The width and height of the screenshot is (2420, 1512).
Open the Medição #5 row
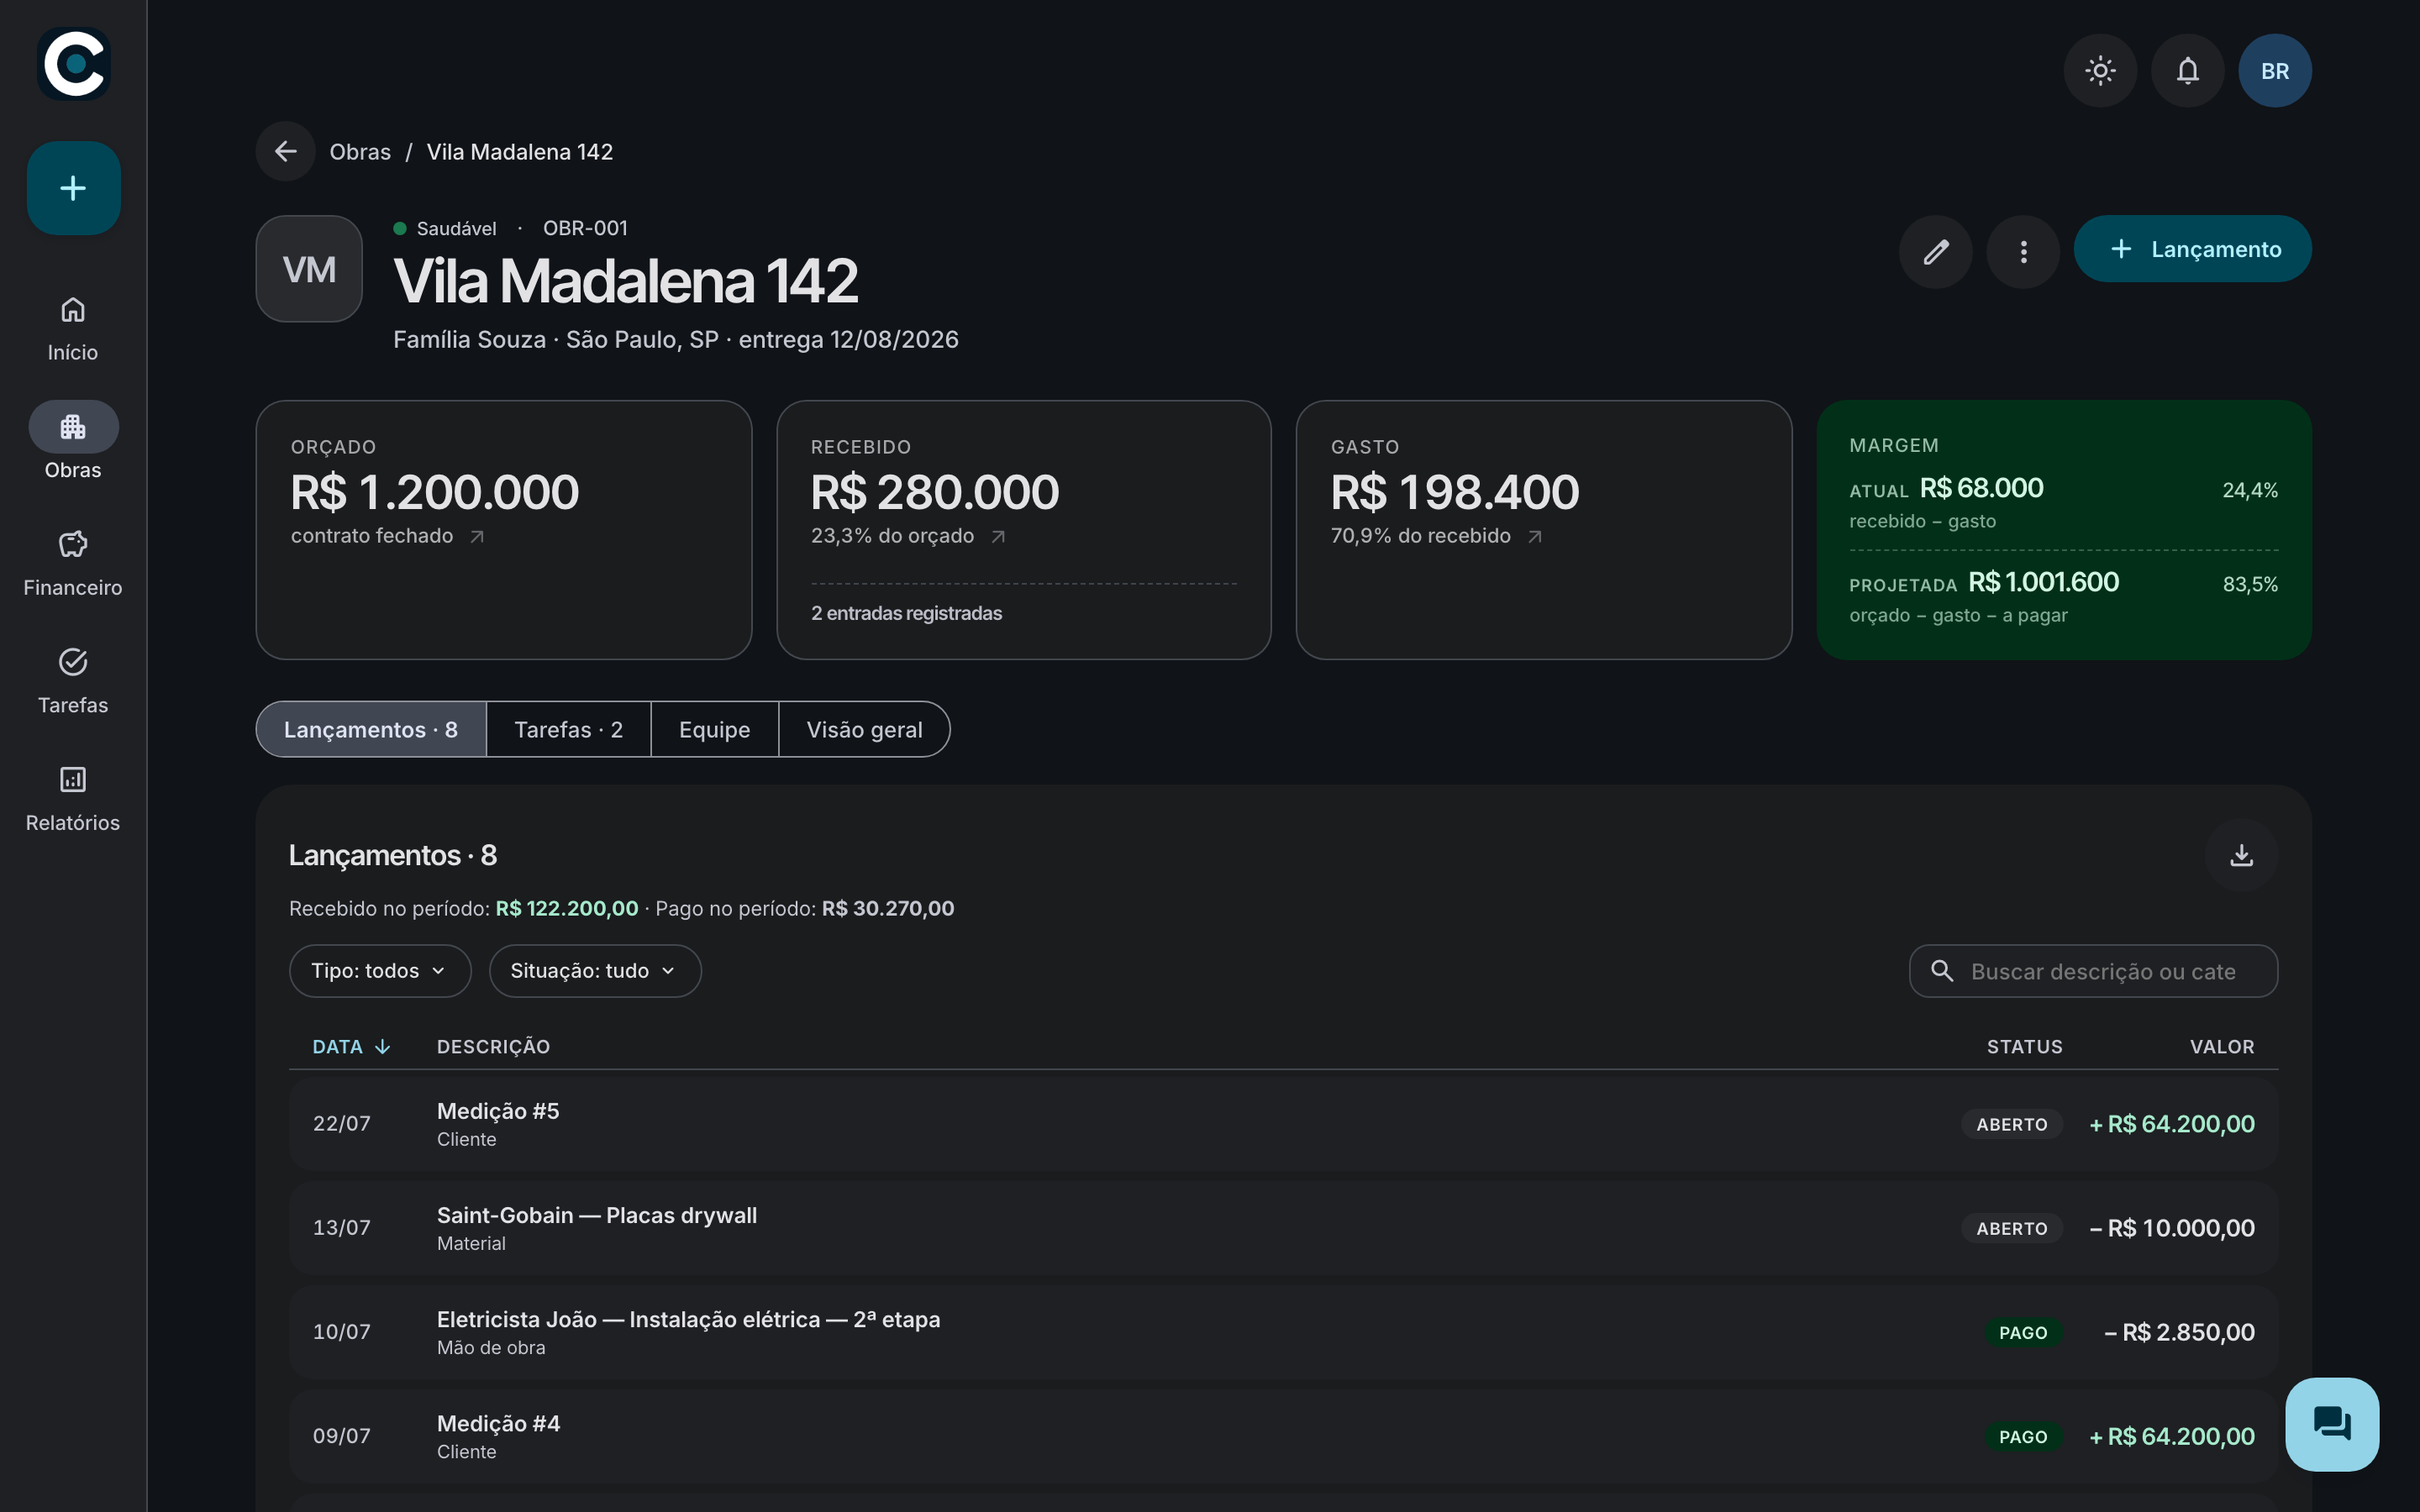click(x=1283, y=1124)
